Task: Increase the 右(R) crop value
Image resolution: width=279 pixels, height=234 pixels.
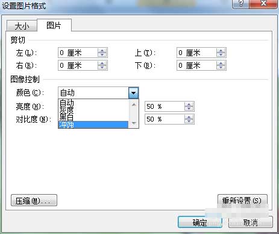Action: (x=102, y=63)
